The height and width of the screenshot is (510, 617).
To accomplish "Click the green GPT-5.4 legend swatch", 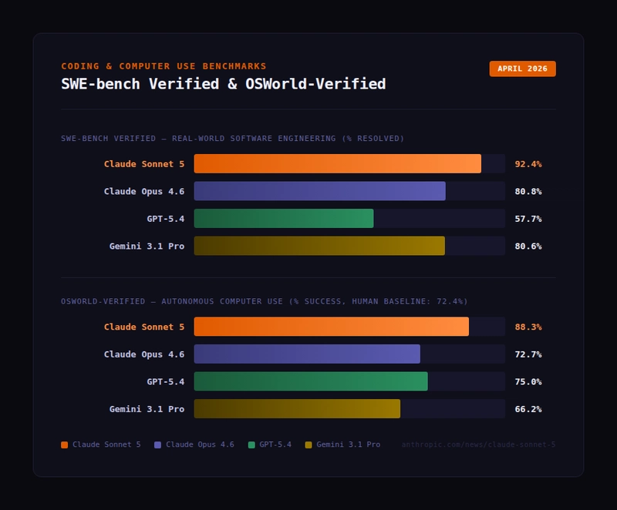I will pos(251,445).
